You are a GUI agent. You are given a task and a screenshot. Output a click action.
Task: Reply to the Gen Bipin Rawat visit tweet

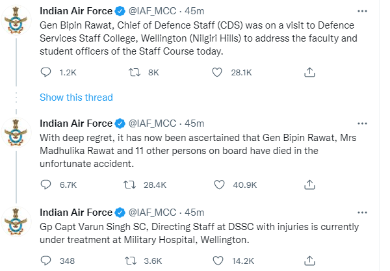click(45, 72)
